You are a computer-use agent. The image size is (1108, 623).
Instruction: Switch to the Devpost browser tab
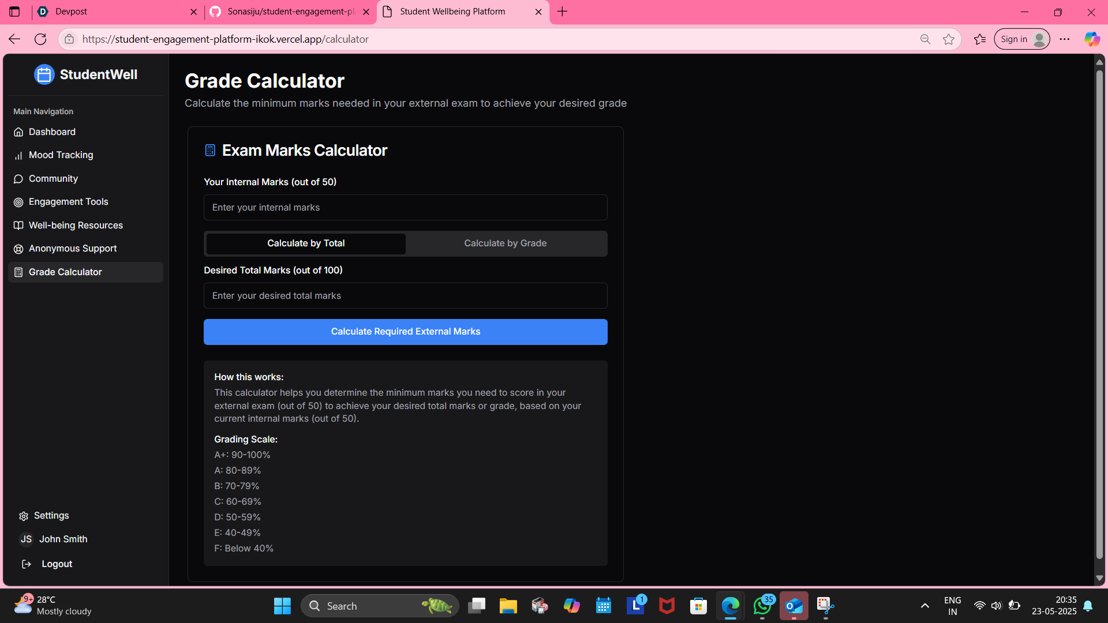pyautogui.click(x=115, y=12)
